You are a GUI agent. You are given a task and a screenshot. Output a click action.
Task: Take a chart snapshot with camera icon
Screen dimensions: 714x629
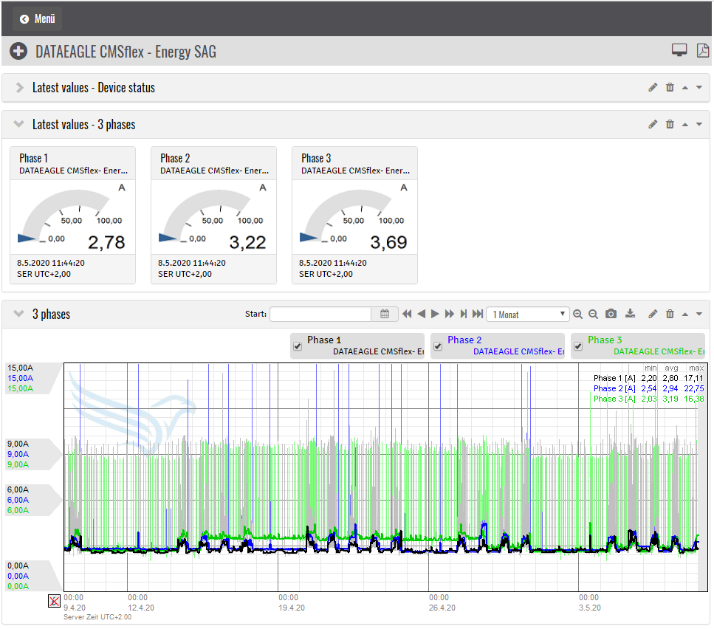click(611, 314)
